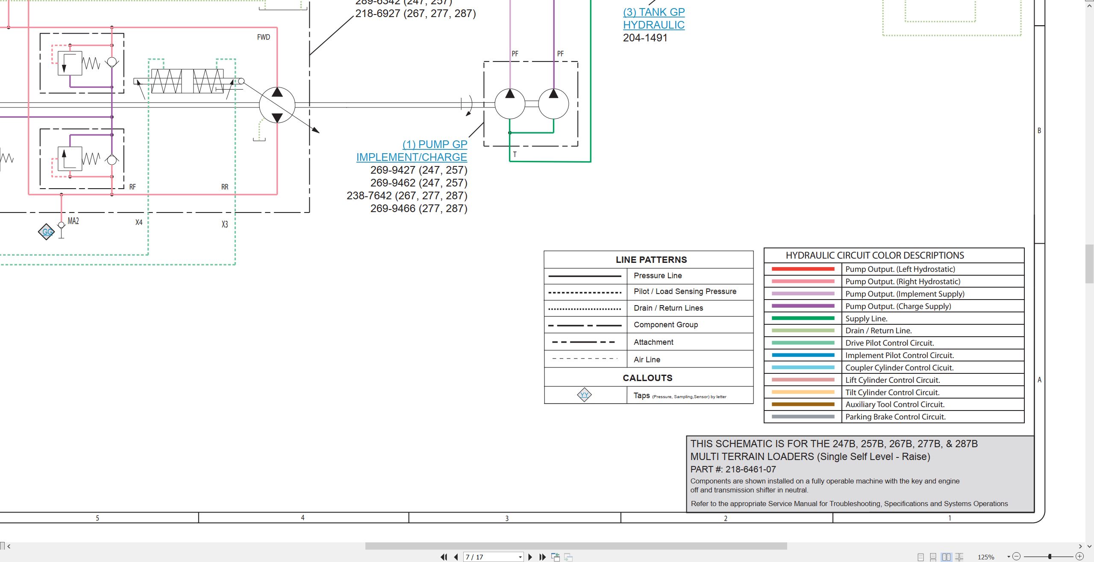Click the 'Tilt Cylinder Control Circuit.' text
The height and width of the screenshot is (562, 1094).
point(892,392)
